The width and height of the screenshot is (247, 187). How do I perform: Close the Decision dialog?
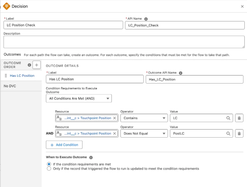(x=243, y=6)
